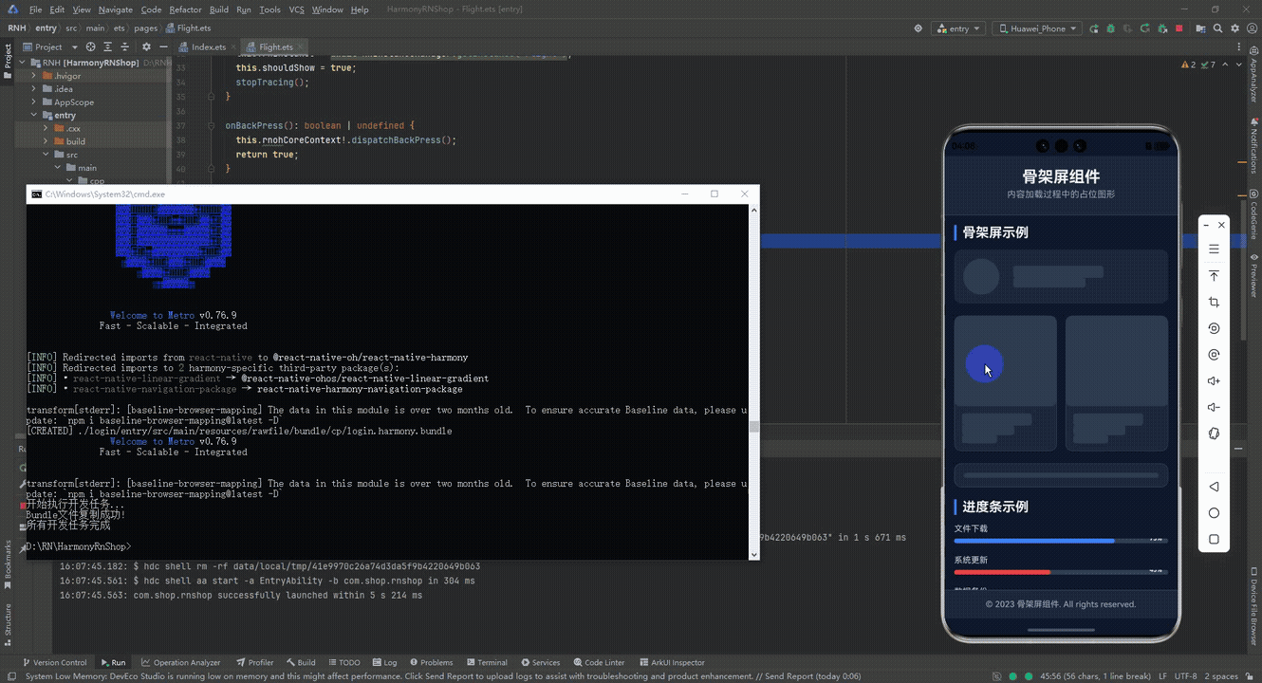Raise emulator volume
The height and width of the screenshot is (683, 1262).
coord(1214,381)
